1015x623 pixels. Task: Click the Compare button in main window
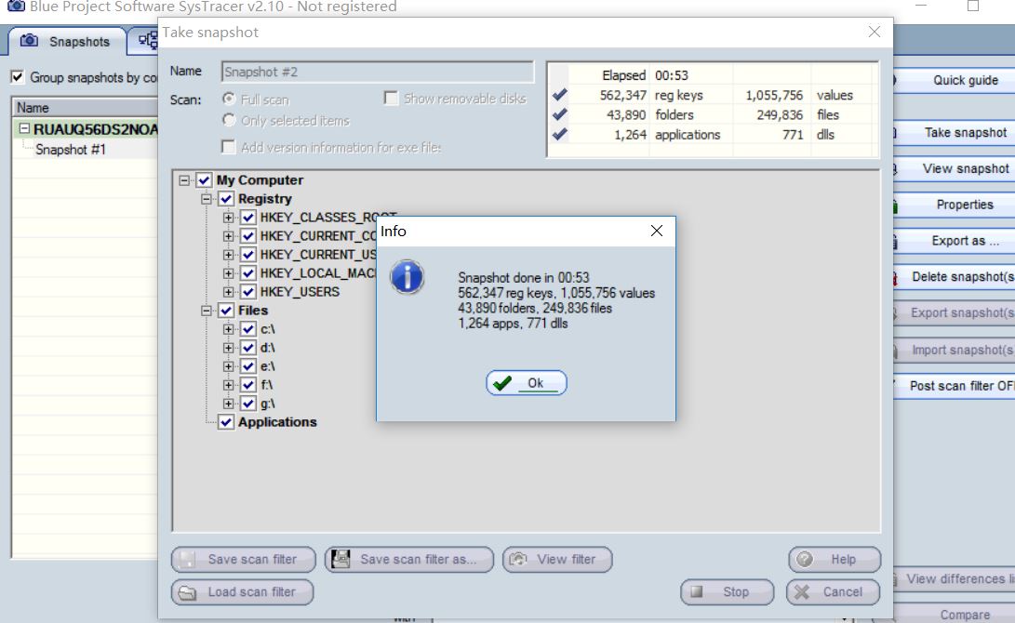point(955,615)
